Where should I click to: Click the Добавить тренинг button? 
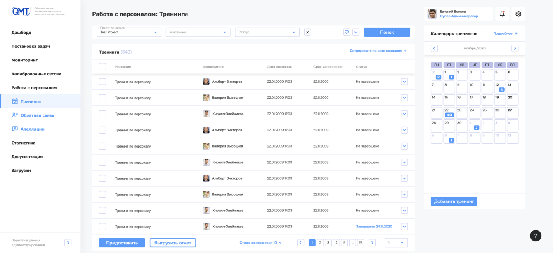[x=454, y=201]
